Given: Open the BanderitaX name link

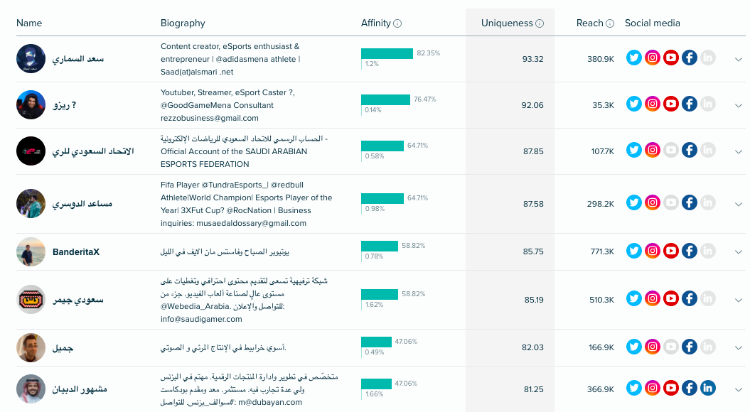Looking at the screenshot, I should 76,252.
